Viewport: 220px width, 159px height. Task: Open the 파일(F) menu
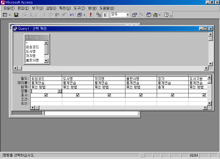coord(9,8)
